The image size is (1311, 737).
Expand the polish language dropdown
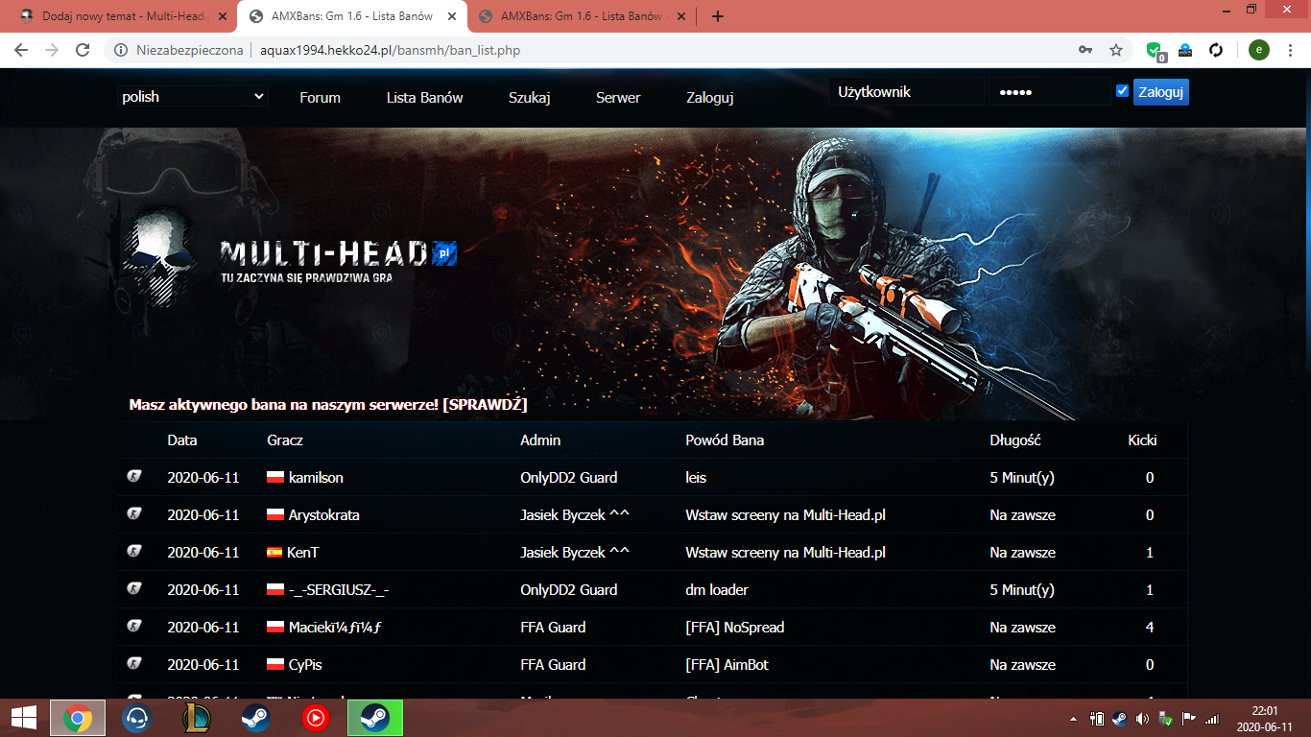(x=192, y=97)
